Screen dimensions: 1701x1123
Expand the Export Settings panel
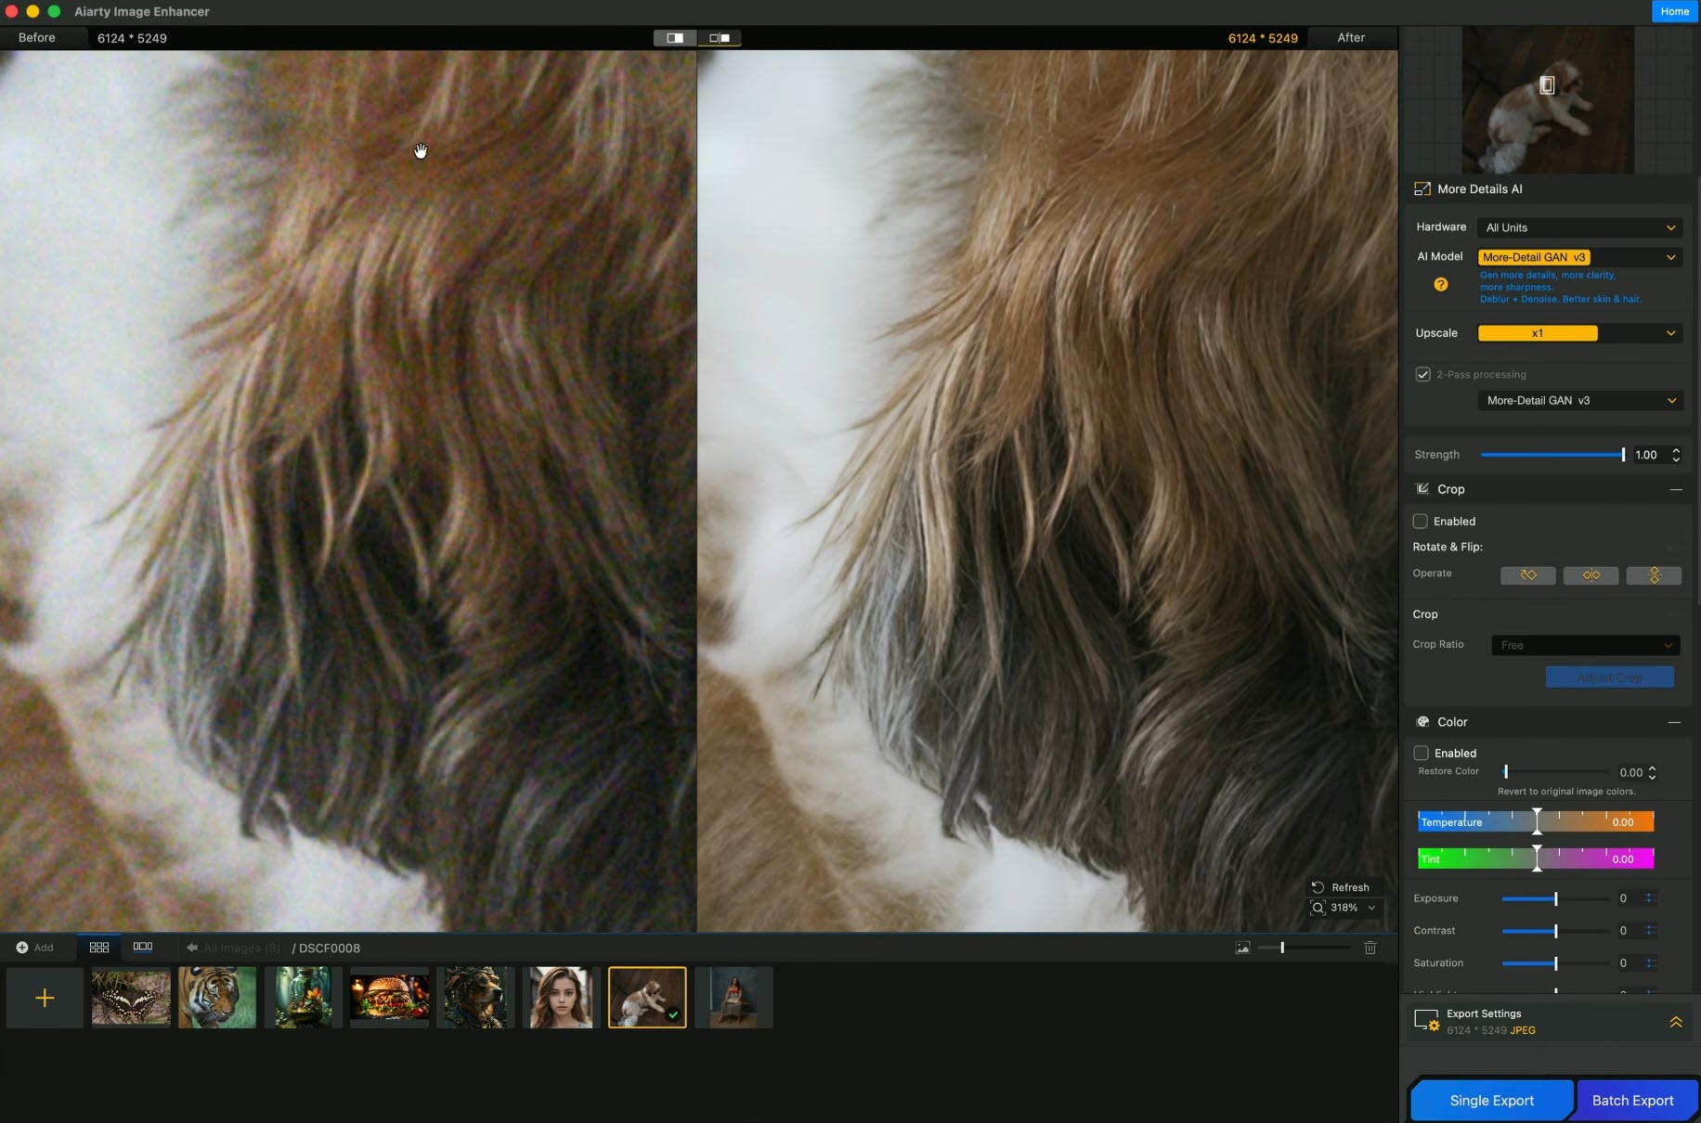pos(1675,1022)
